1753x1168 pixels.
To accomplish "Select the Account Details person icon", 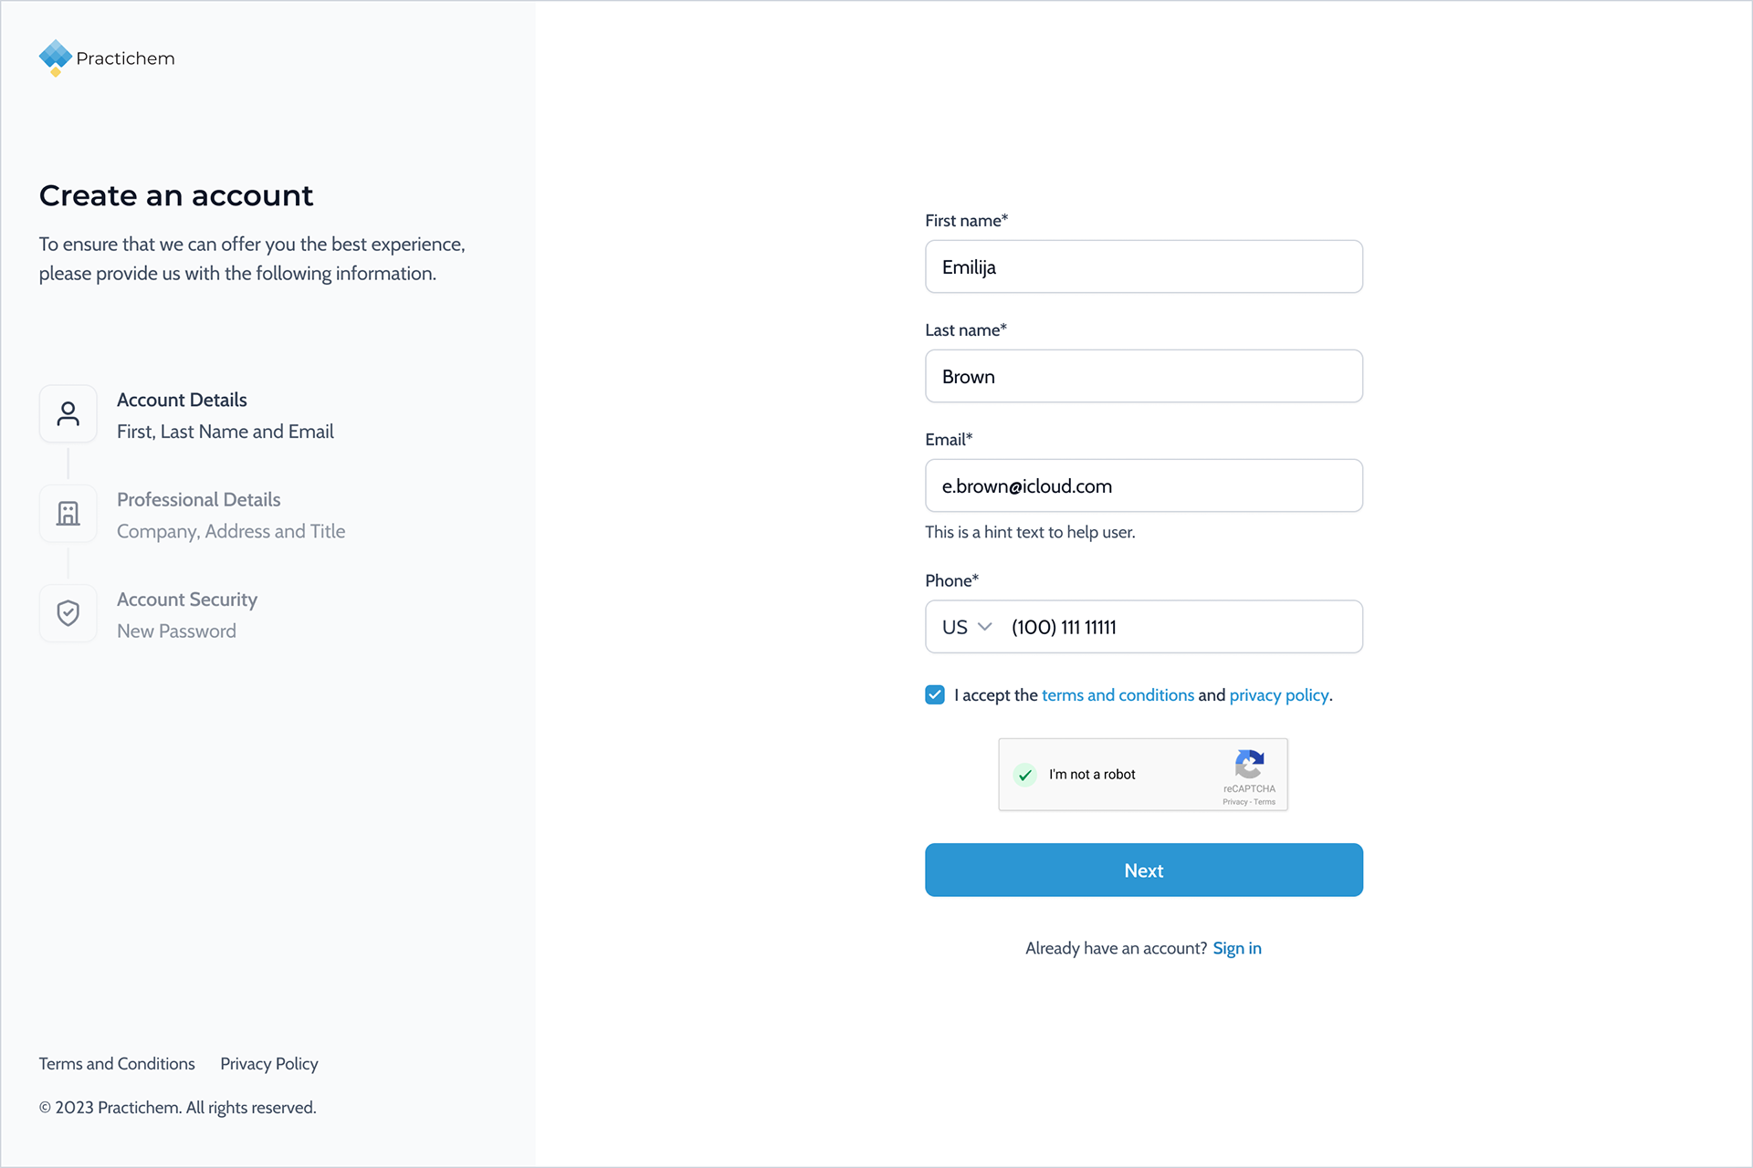I will point(68,413).
